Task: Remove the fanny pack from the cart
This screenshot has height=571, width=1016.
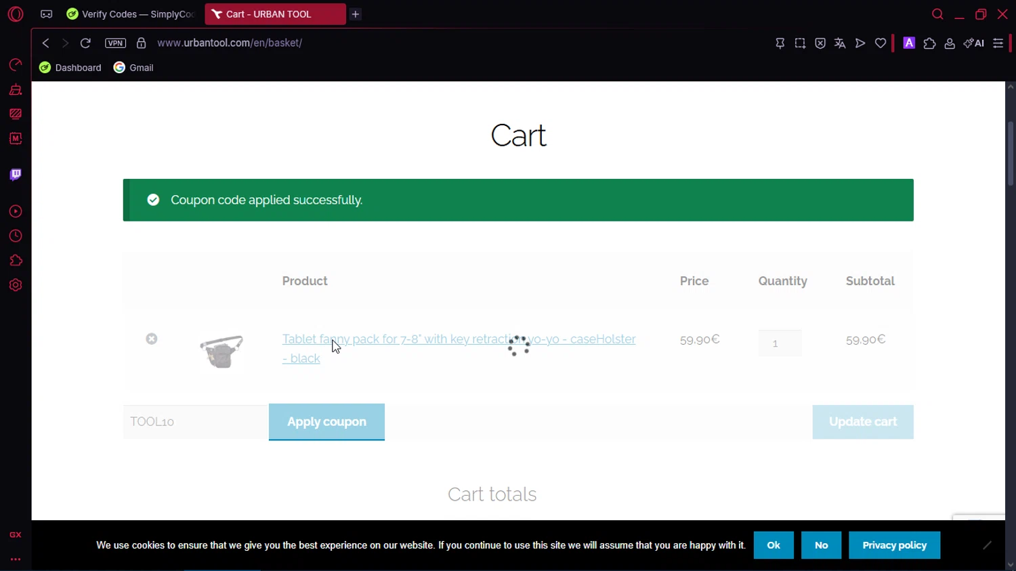Action: point(152,339)
